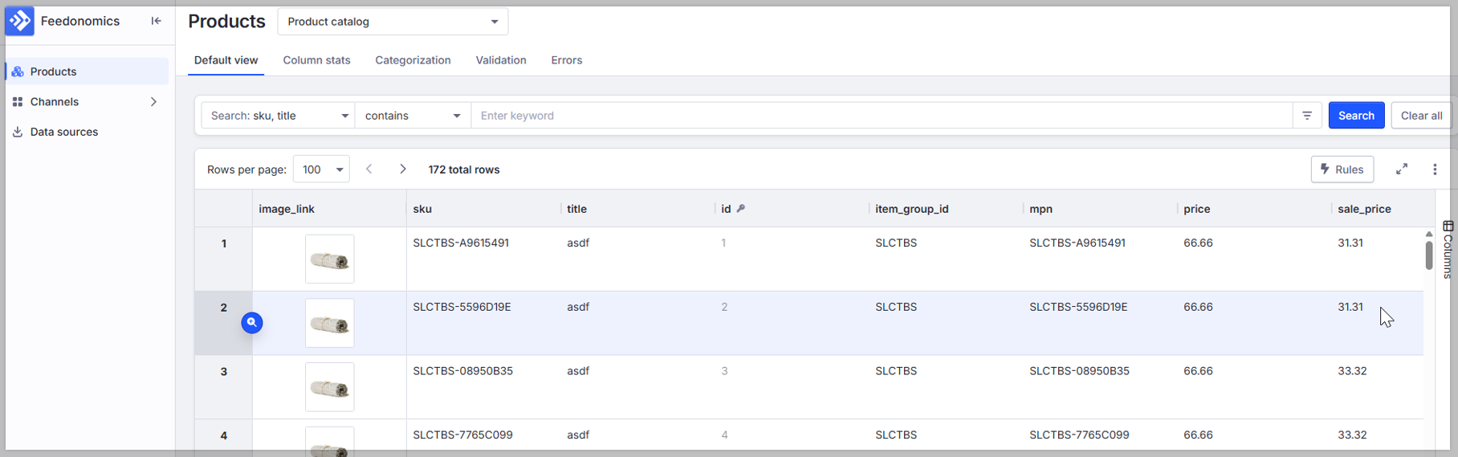Click the magnifier icon on row 2
1458x457 pixels.
pyautogui.click(x=252, y=323)
